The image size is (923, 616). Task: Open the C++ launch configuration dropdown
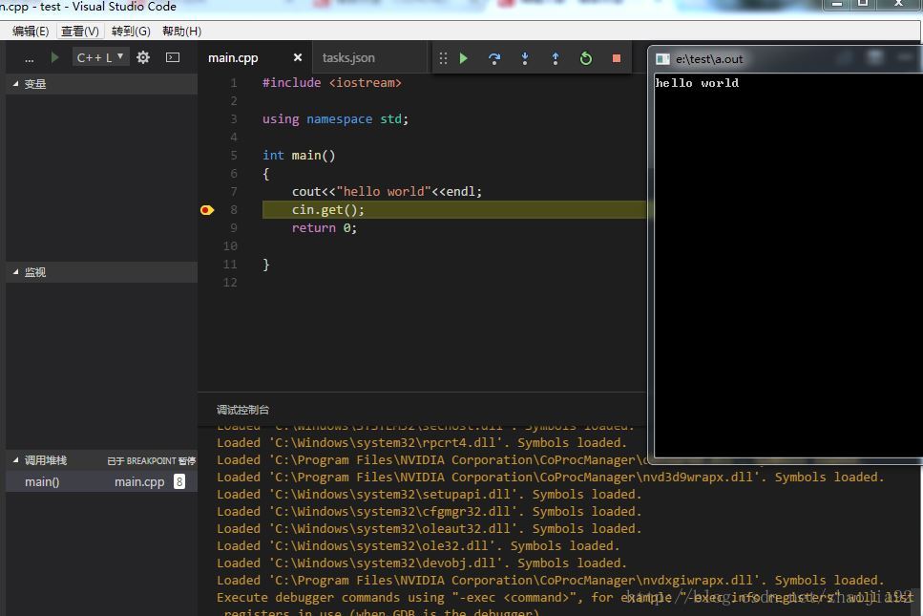(100, 57)
